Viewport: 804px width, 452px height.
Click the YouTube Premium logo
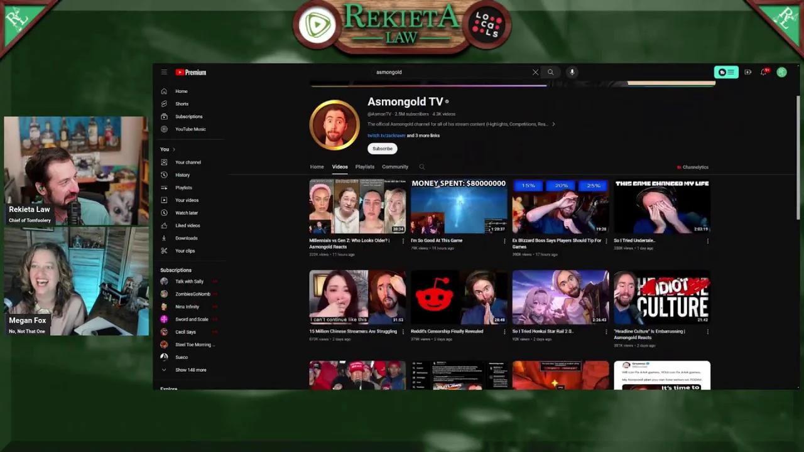click(191, 72)
